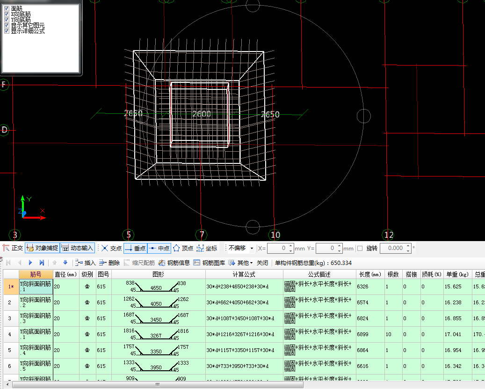Viewport: 485px width, 389px height.
Task: Select cell Y向斜面钢筋.2
Action: pyautogui.click(x=36, y=302)
